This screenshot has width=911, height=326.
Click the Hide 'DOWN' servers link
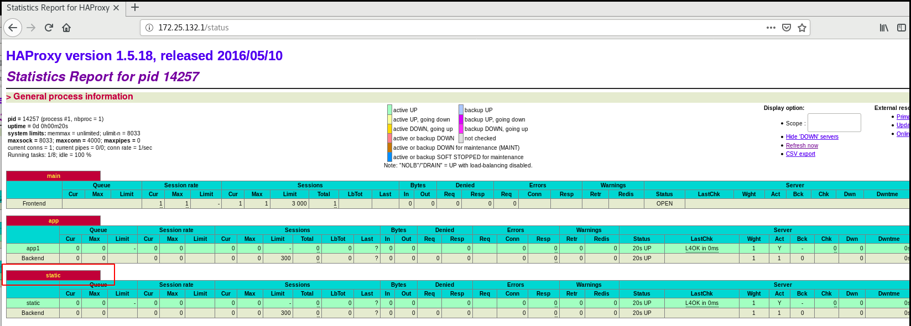[812, 136]
